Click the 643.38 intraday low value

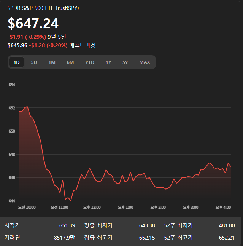click(147, 225)
